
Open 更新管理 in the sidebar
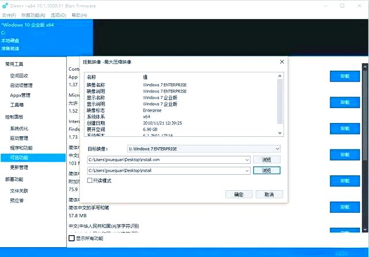[19, 167]
